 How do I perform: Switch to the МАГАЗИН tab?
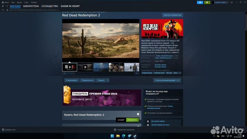pyautogui.click(x=15, y=6)
